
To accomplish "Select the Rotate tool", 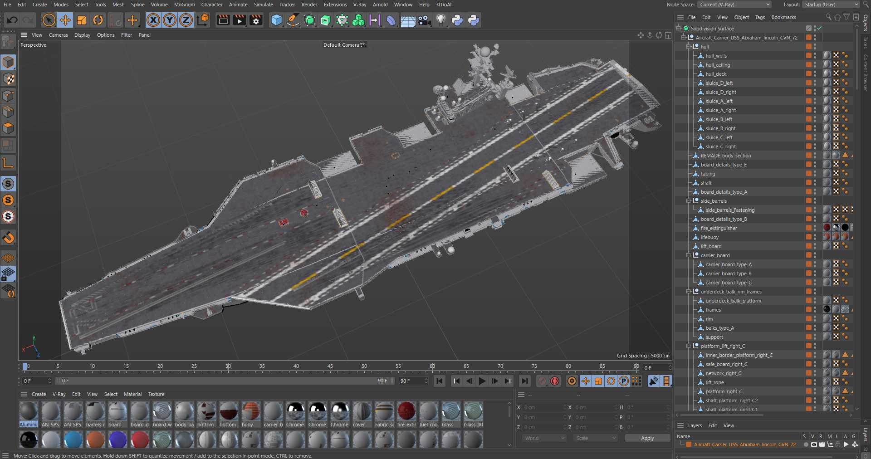I will click(98, 20).
